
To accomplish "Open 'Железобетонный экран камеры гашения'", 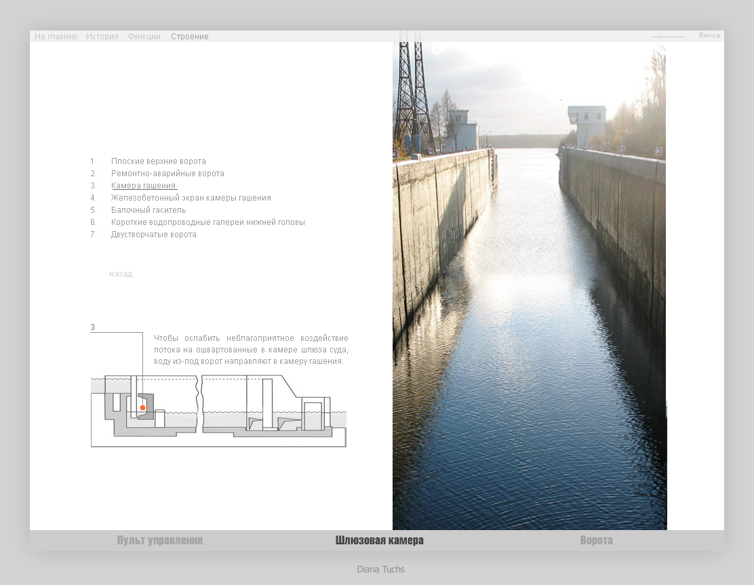I will pyautogui.click(x=191, y=198).
